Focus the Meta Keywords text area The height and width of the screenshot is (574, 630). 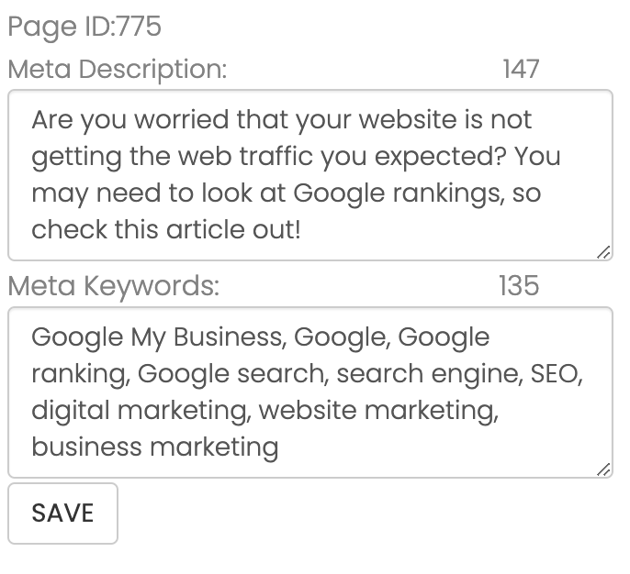[x=309, y=392]
